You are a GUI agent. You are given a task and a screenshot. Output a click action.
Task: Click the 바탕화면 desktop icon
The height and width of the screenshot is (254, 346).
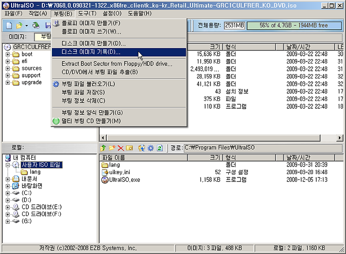16,186
